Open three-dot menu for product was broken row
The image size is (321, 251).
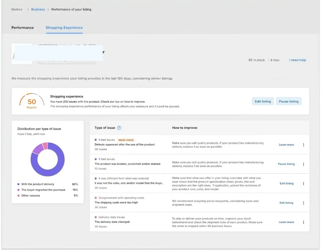coord(303,164)
